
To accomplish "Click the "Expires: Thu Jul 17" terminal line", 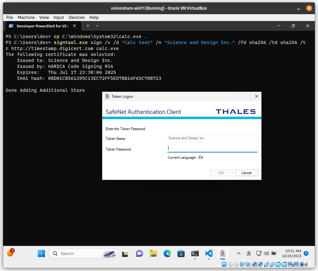I will tap(66, 72).
